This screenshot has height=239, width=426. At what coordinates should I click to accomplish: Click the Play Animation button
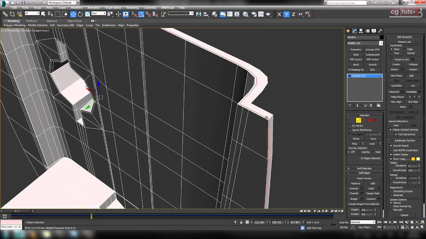click(390, 222)
